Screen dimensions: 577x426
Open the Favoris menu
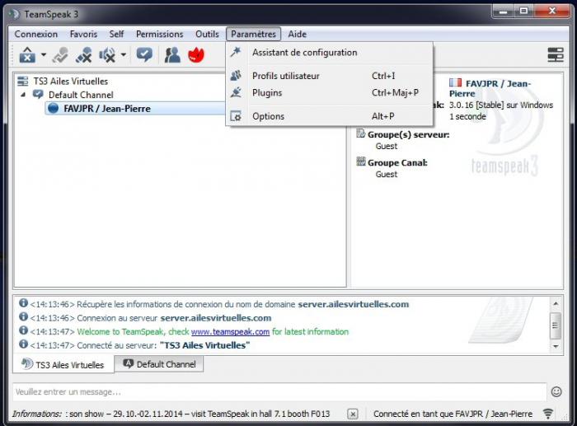(x=83, y=35)
